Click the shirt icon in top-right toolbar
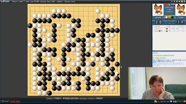Image resolution: width=186 pixels, height=104 pixels. 179,1
